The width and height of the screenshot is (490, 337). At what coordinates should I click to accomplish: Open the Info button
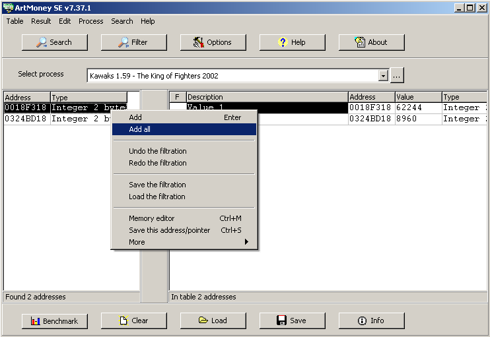point(371,321)
